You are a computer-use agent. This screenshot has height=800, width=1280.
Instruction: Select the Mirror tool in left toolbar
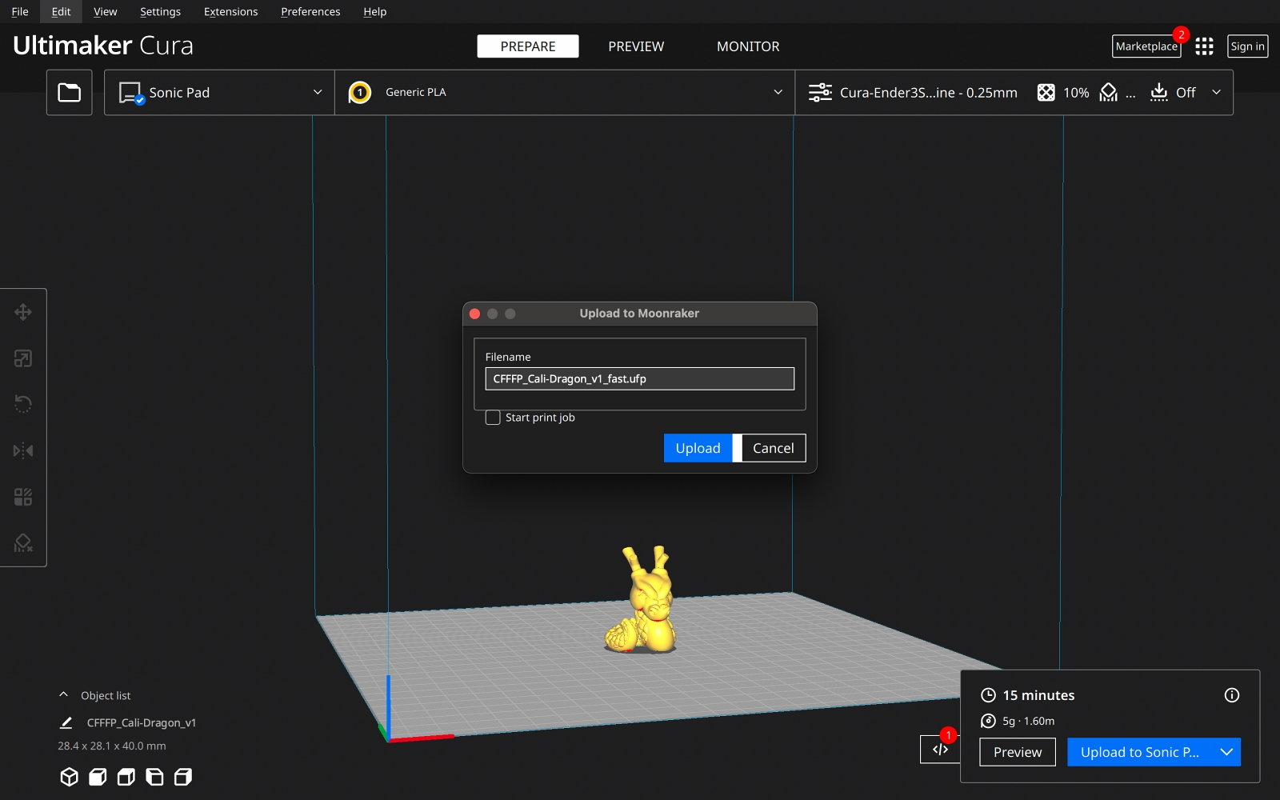(x=23, y=450)
